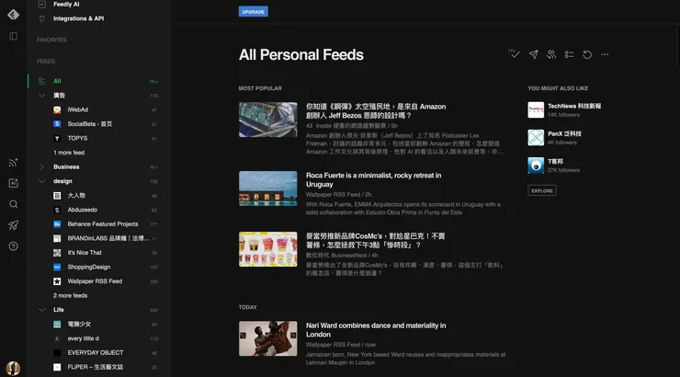680x377 pixels.
Task: Click the ShoppingDesign feed icon
Action: [57, 268]
